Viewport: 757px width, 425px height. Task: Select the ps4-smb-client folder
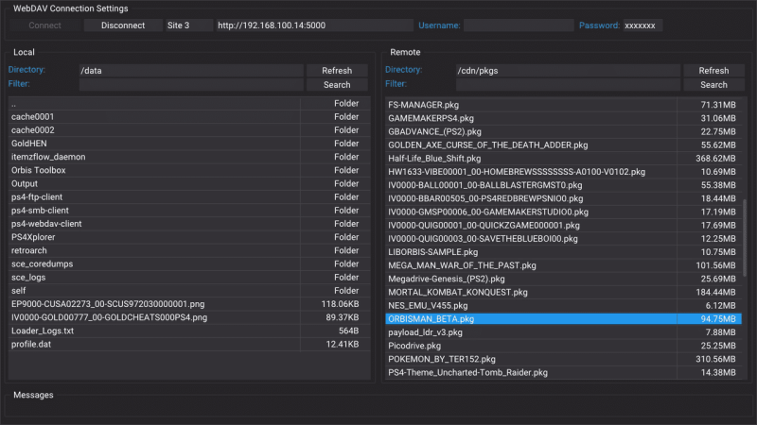pyautogui.click(x=189, y=211)
